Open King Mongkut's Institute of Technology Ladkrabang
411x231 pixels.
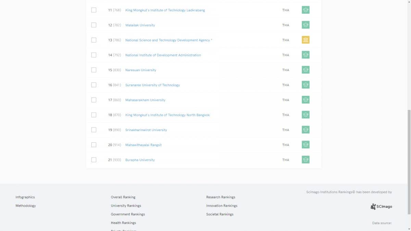pos(165,10)
